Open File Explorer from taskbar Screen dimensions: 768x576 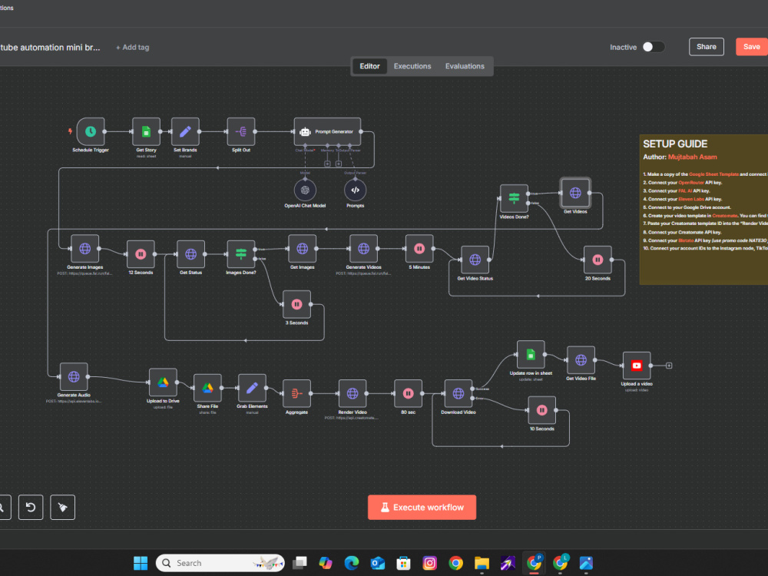(x=482, y=563)
